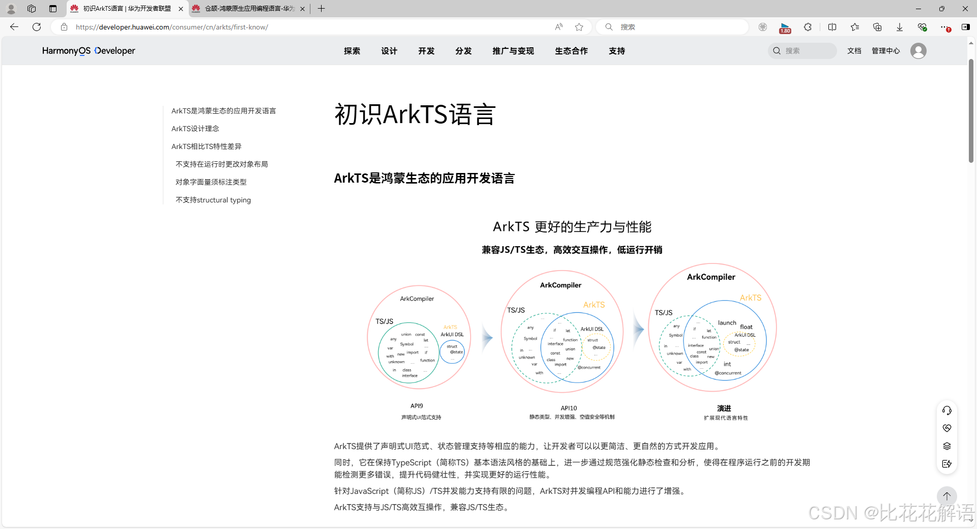The image size is (977, 529).
Task: Close the 仓颉 programming language tab
Action: (x=303, y=9)
